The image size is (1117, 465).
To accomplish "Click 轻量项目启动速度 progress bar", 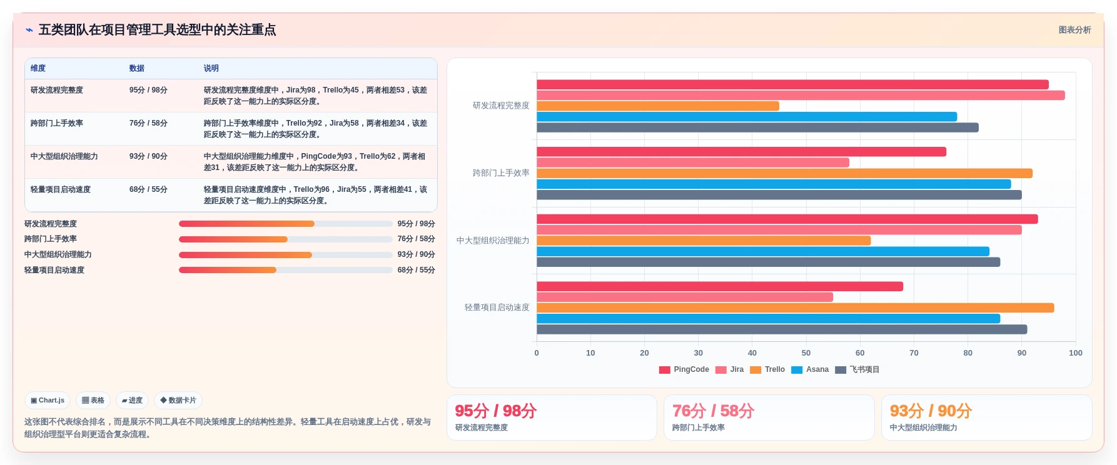I will [286, 270].
